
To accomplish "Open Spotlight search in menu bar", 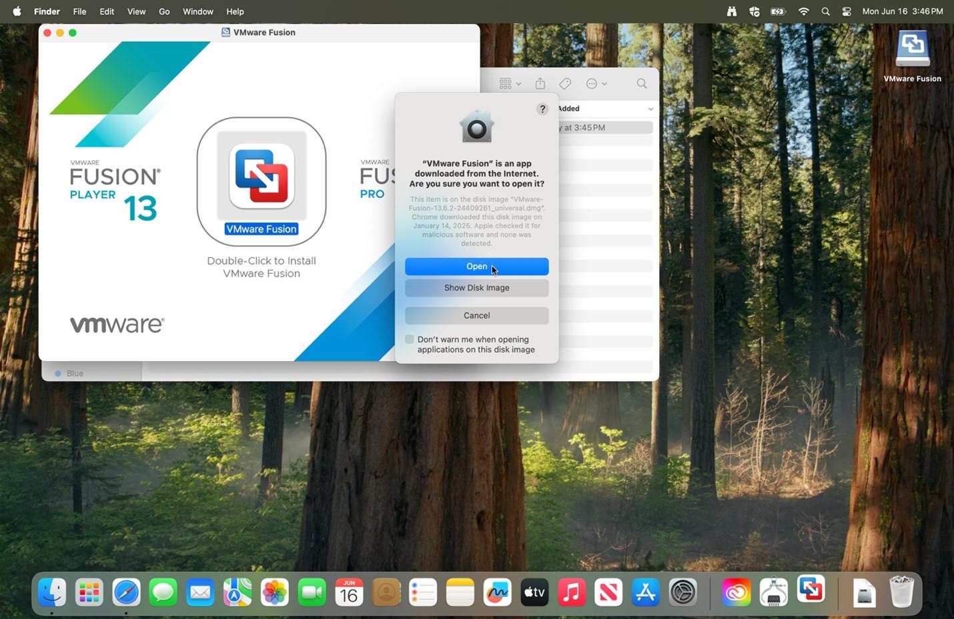I will tap(825, 11).
